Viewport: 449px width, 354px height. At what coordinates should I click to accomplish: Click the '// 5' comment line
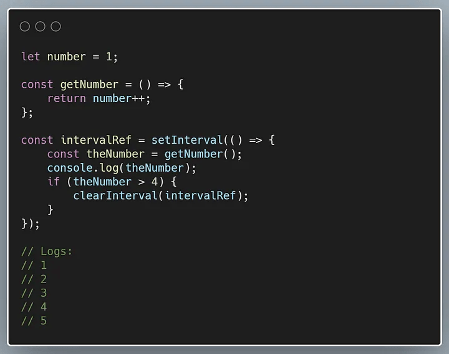(x=34, y=321)
